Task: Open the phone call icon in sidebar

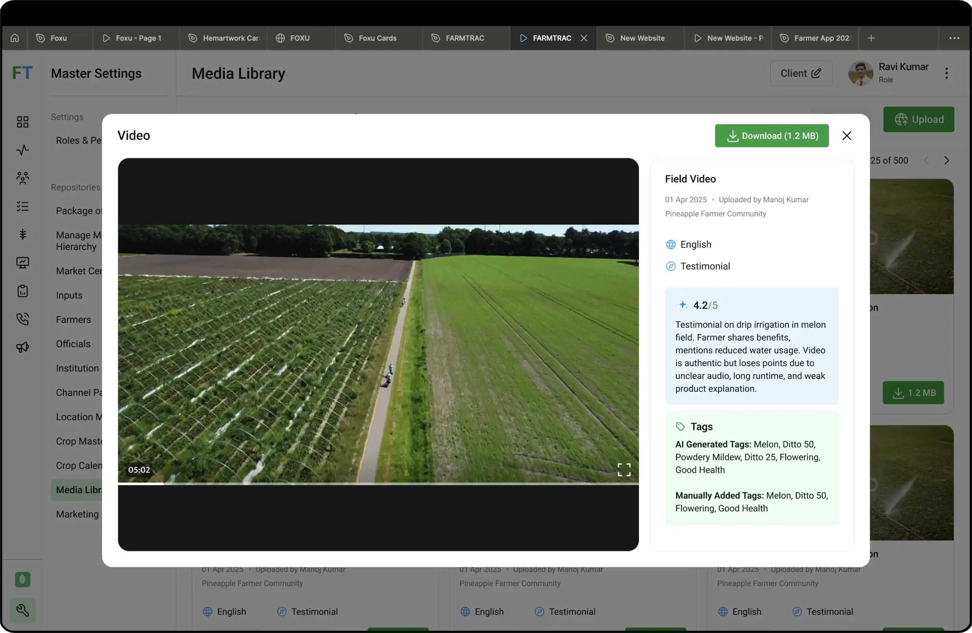Action: [x=22, y=319]
